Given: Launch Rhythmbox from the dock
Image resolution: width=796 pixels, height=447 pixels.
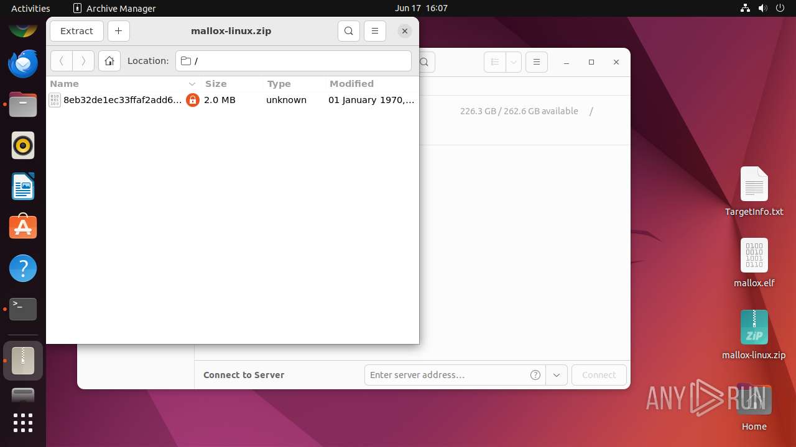Looking at the screenshot, I should [x=23, y=146].
